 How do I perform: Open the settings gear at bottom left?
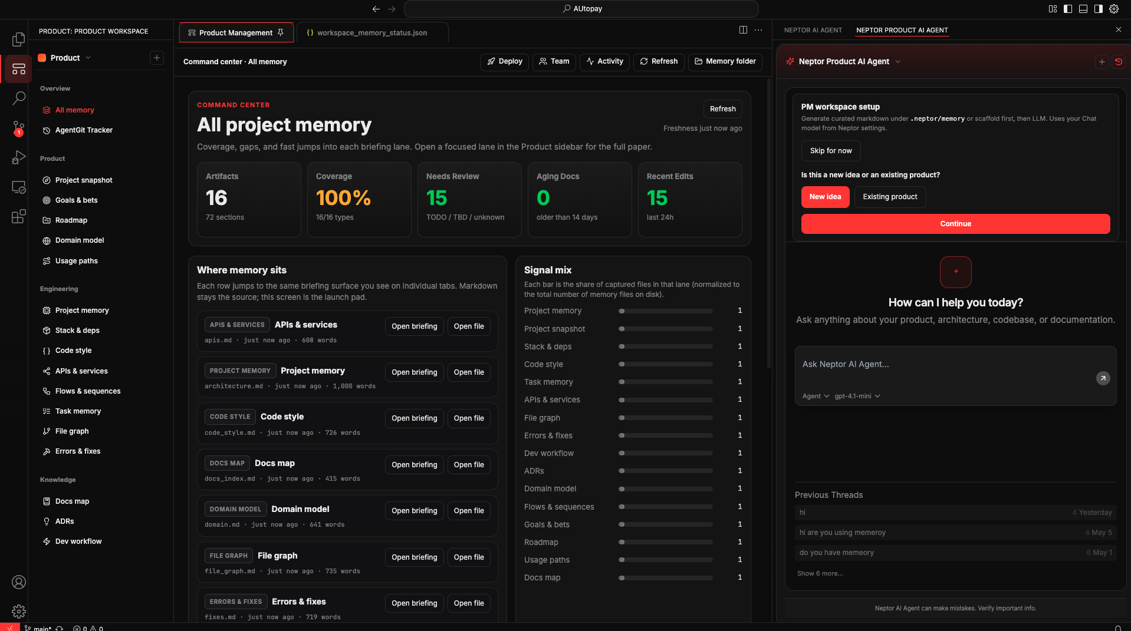(x=18, y=611)
